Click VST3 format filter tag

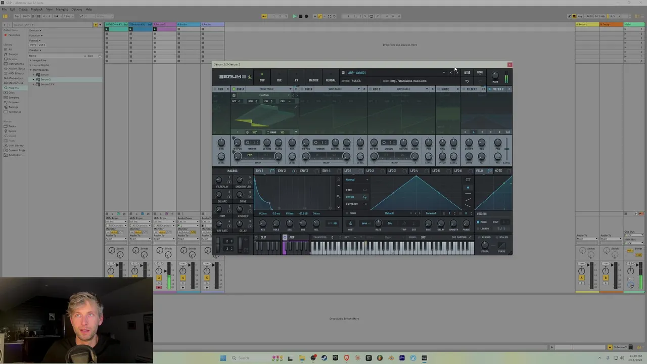(42, 45)
